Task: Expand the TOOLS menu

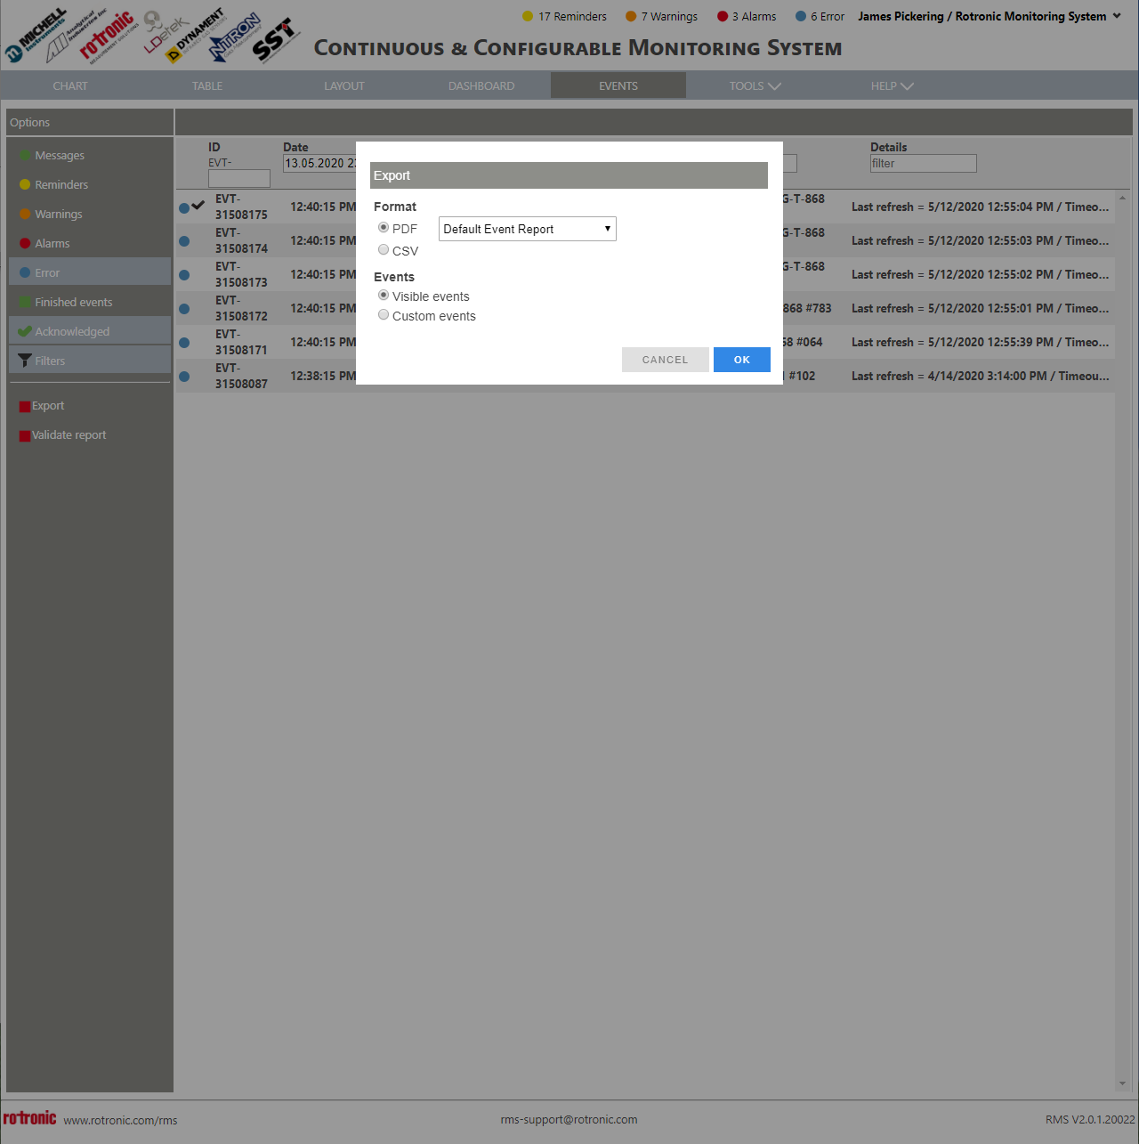Action: click(755, 85)
